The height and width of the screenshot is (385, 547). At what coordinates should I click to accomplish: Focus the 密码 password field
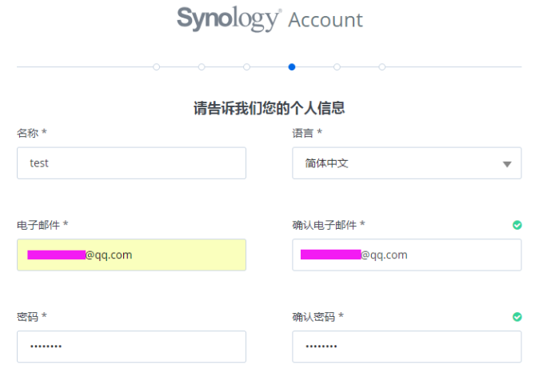131,347
